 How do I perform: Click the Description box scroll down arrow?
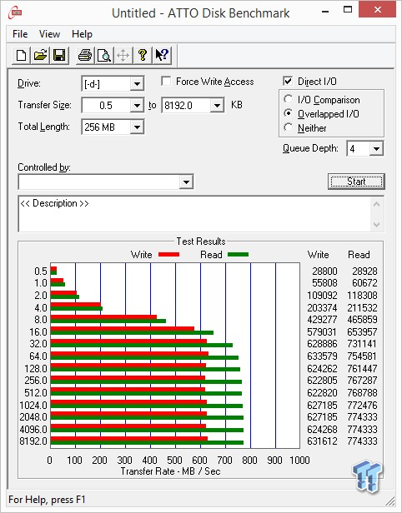tap(377, 225)
